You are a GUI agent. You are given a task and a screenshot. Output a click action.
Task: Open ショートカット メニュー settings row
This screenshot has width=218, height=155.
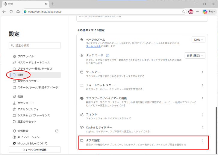(142, 87)
